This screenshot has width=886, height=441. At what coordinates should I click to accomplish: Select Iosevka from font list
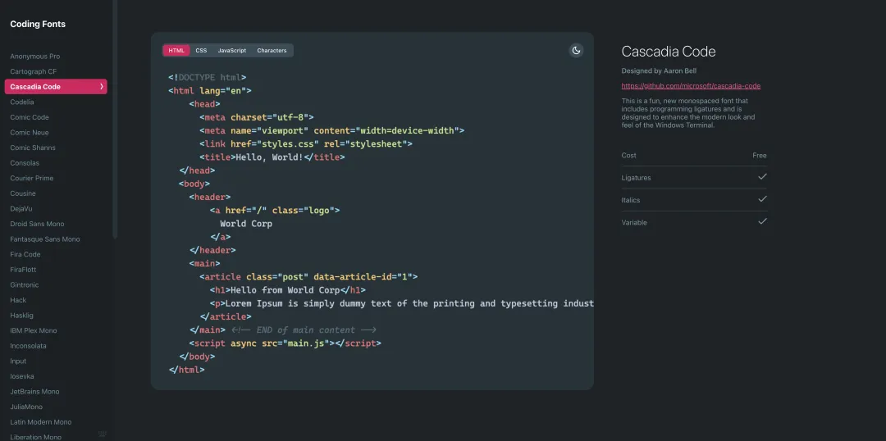click(21, 376)
